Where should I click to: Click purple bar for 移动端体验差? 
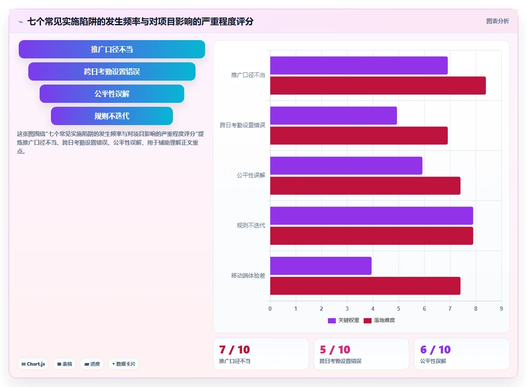click(321, 266)
